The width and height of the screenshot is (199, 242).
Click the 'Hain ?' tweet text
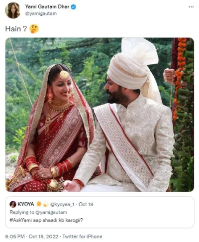16,29
